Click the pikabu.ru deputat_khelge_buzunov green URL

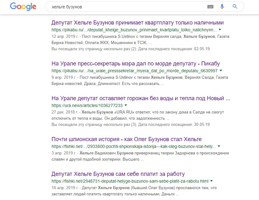click(134, 30)
